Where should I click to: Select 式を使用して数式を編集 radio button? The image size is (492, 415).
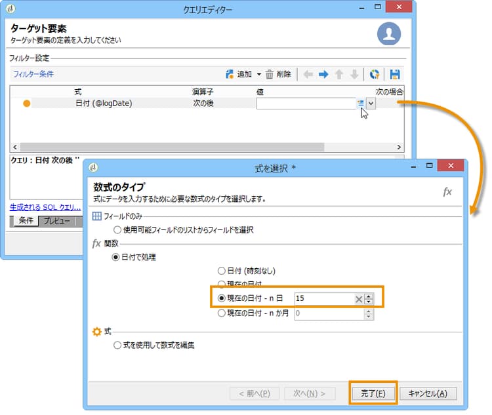click(117, 346)
